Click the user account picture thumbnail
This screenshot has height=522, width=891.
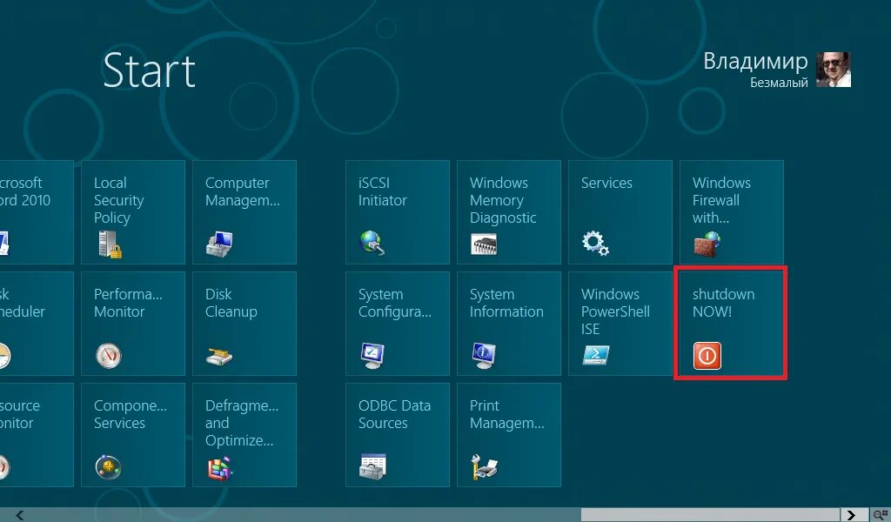pos(834,70)
